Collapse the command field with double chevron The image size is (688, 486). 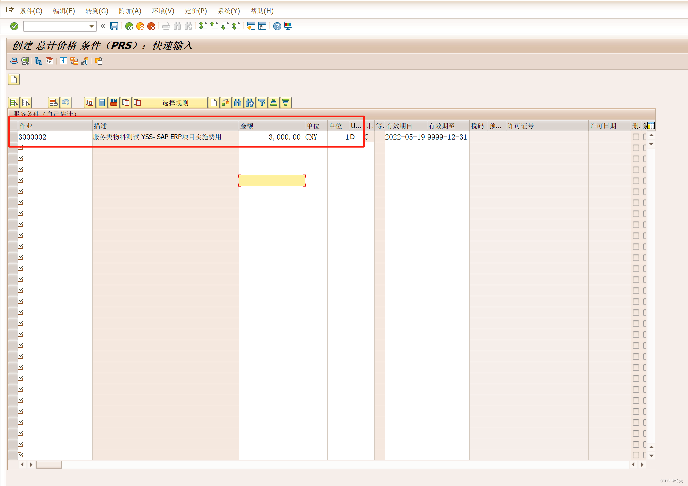point(103,26)
